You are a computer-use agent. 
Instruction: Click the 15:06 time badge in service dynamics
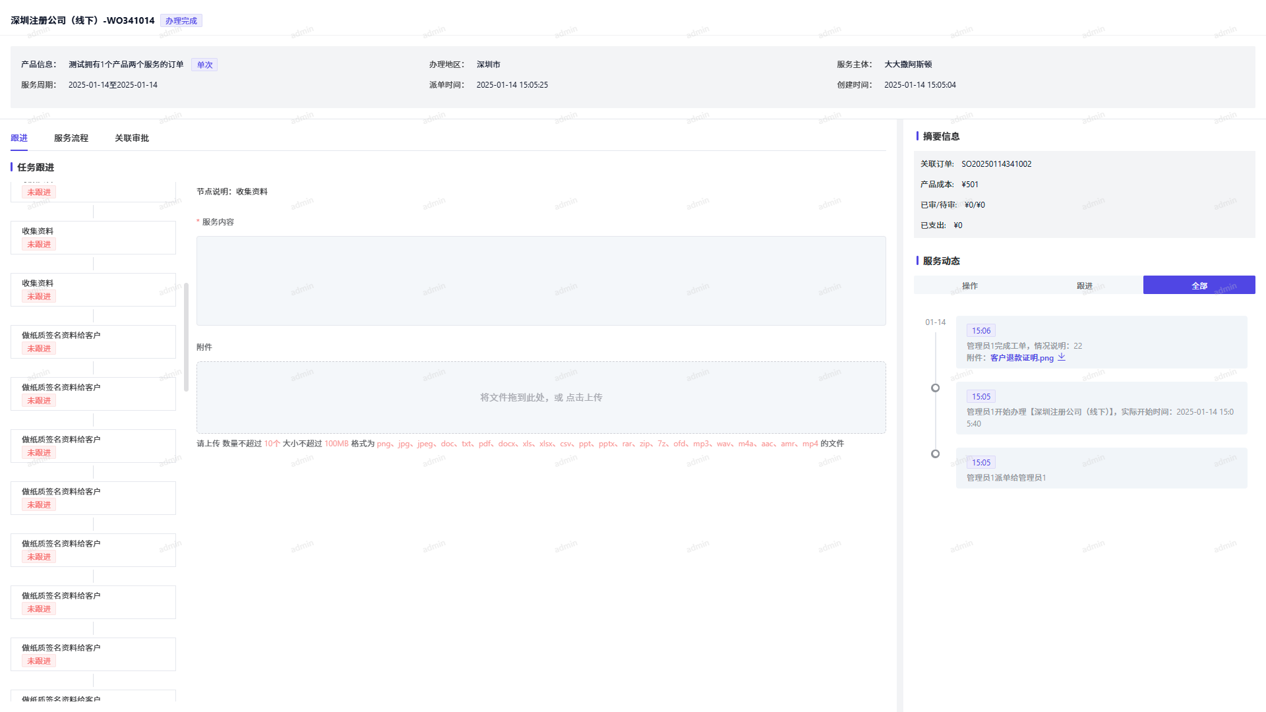click(981, 330)
